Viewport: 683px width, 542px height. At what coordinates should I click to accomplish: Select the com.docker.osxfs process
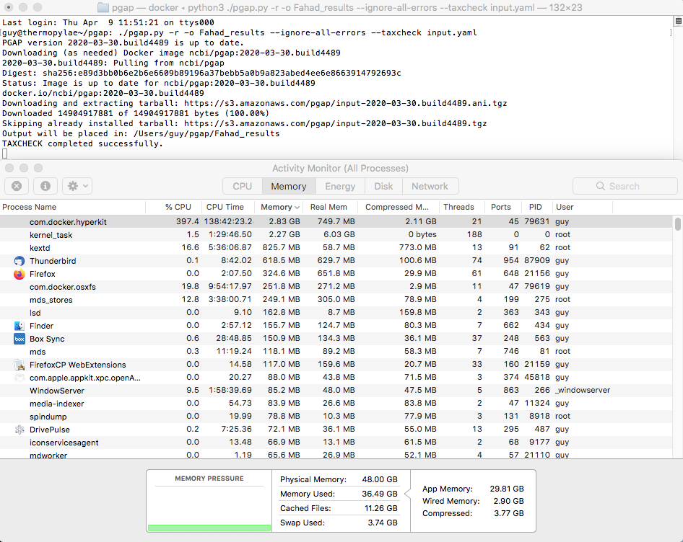coord(336,287)
